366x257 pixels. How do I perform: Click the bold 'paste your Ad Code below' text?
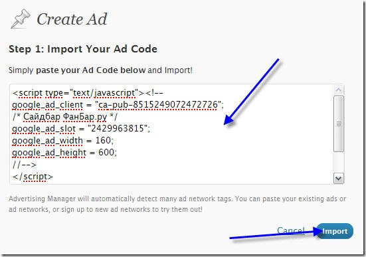(x=90, y=70)
